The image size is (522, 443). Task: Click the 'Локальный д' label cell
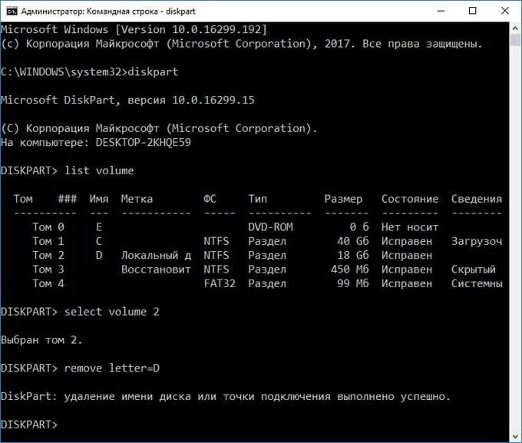tap(156, 256)
